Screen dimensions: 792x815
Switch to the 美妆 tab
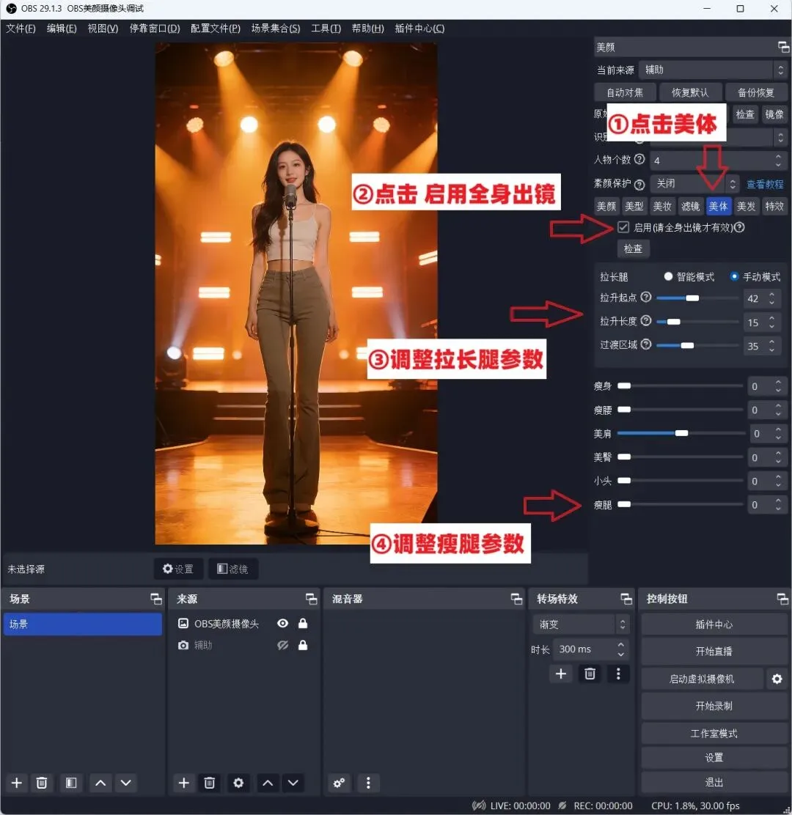pyautogui.click(x=662, y=207)
